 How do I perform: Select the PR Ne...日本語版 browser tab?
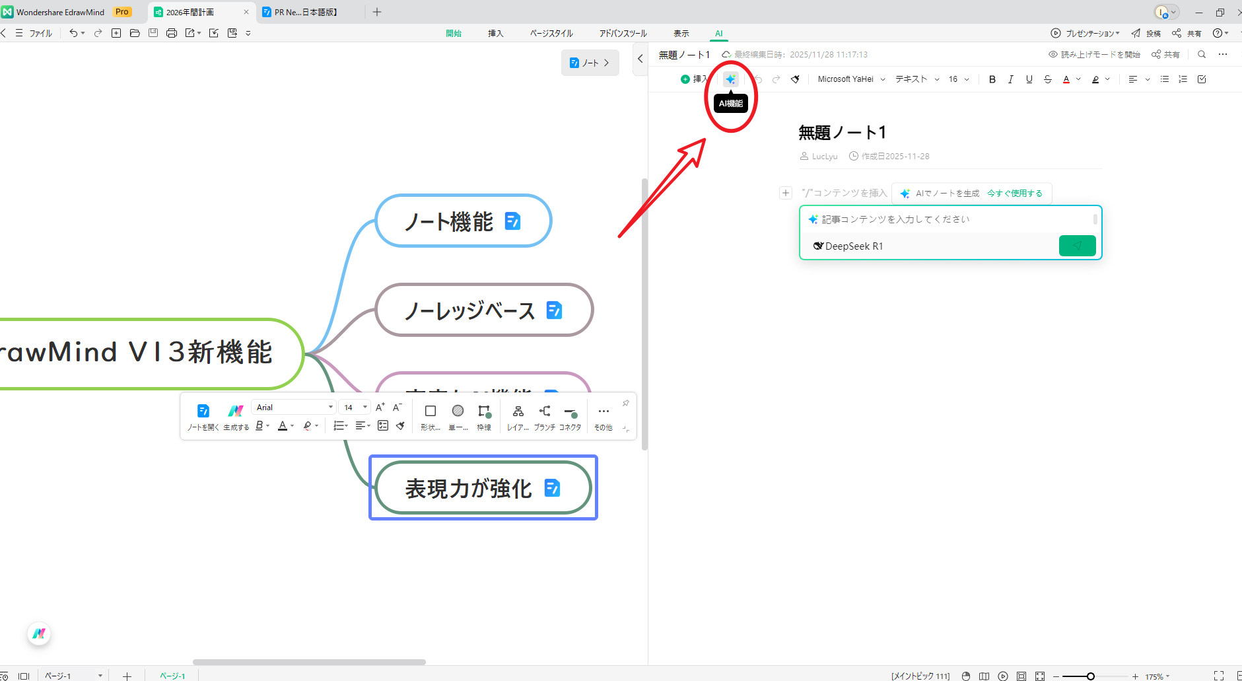click(x=300, y=11)
